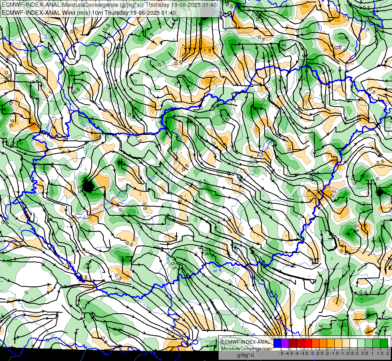The height and width of the screenshot is (361, 392).
Task: Click the -2 tick label on the legend
Action: point(327,353)
